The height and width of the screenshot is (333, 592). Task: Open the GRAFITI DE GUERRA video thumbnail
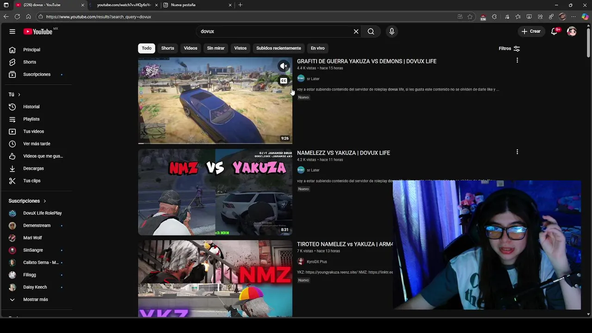point(215,100)
